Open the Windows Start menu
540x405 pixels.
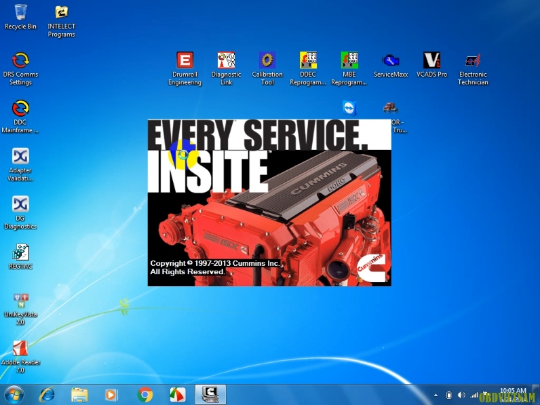pyautogui.click(x=14, y=395)
